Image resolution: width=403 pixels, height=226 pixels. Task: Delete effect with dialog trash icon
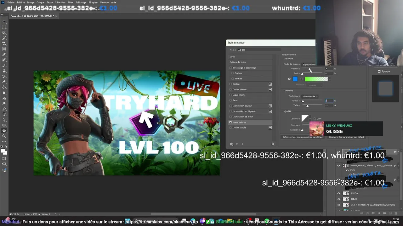pyautogui.click(x=273, y=144)
